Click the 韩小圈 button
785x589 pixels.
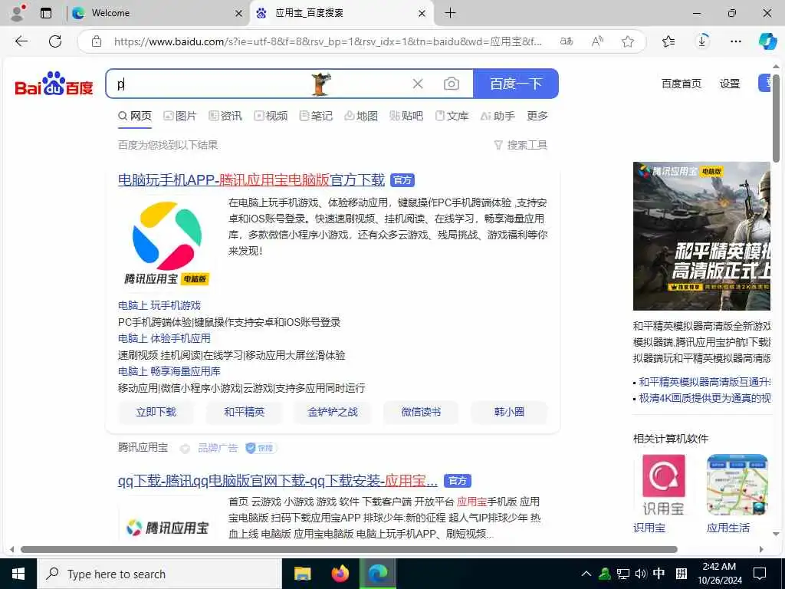(509, 412)
